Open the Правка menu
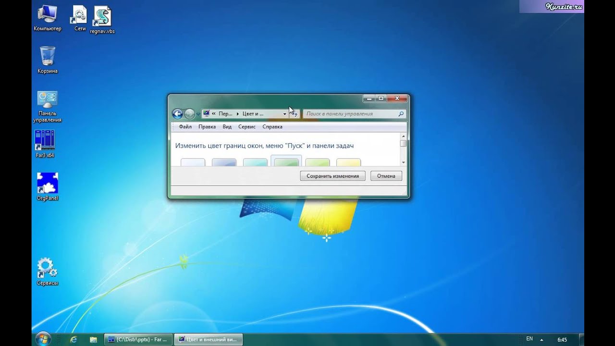 tap(207, 127)
